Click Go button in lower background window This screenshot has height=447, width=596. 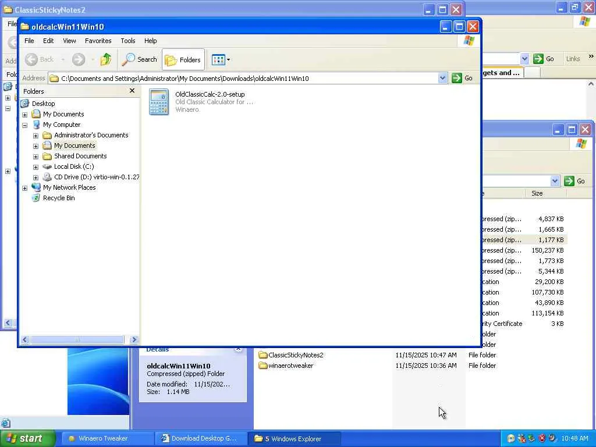[574, 181]
